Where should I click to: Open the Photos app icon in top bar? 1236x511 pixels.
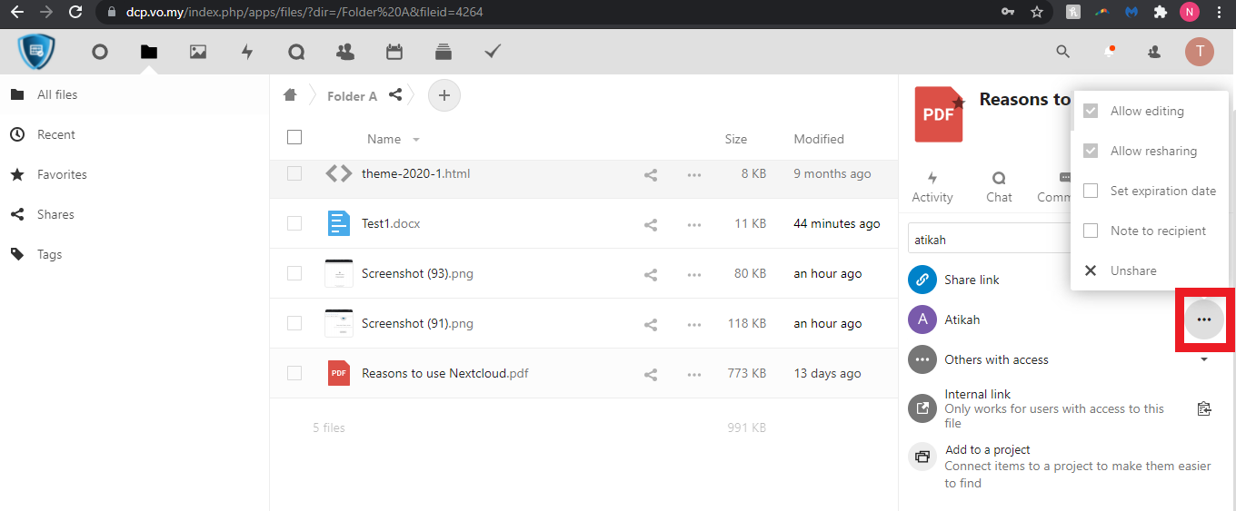(x=198, y=52)
